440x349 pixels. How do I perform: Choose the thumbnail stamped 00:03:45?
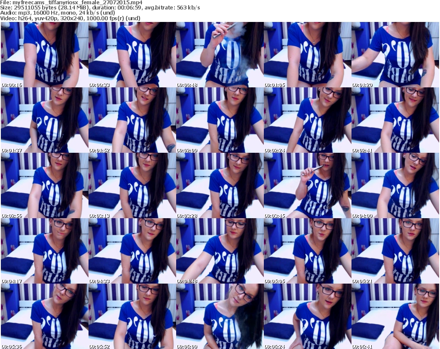tap(308, 185)
